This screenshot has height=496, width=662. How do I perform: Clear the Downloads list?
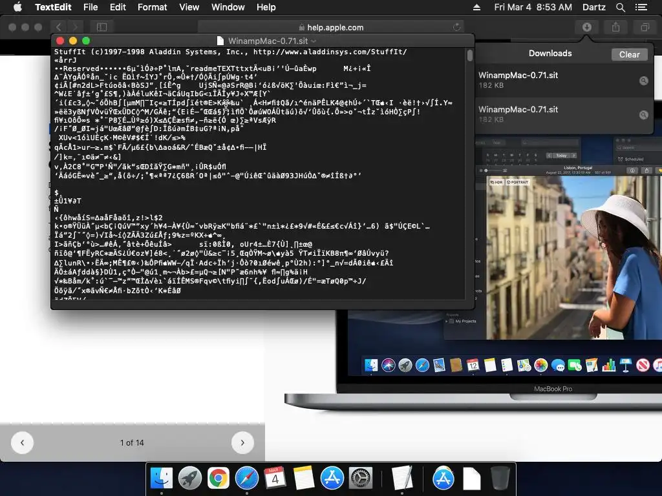click(x=629, y=54)
